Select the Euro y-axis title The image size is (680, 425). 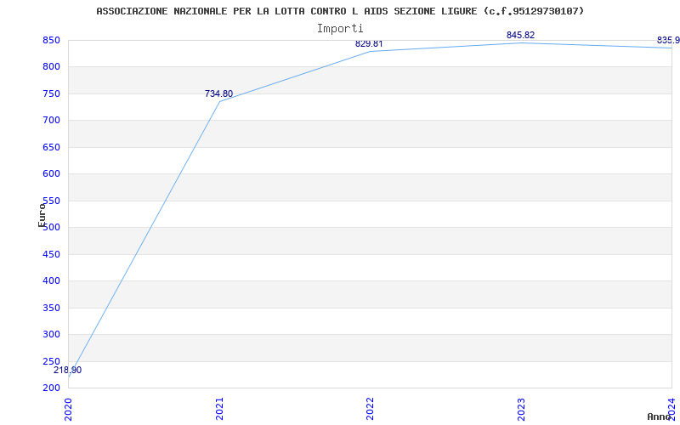[x=42, y=214]
